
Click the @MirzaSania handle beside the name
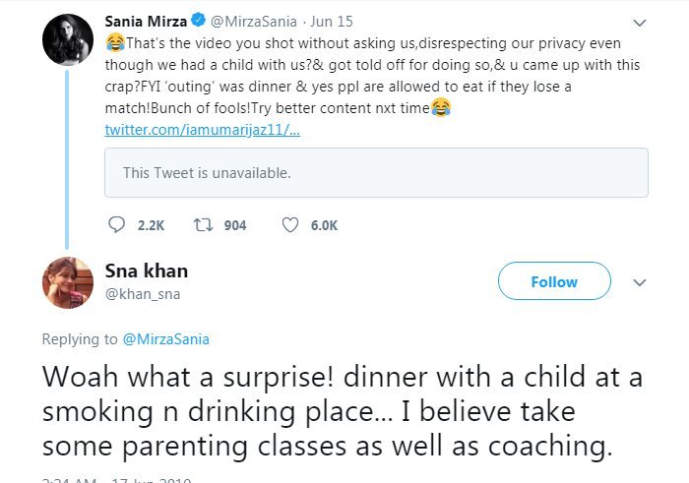coord(254,23)
